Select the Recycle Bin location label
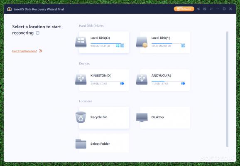Image resolution: width=240 pixels, height=166 pixels. (99, 117)
